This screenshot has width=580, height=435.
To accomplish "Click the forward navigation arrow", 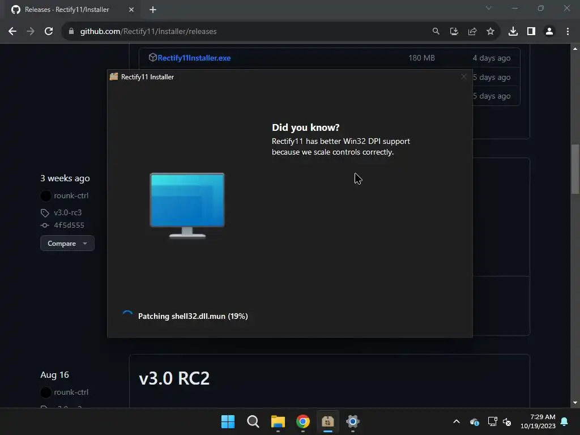I will coord(31,32).
